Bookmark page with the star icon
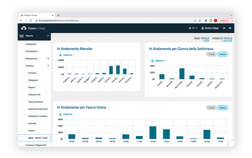Screen dimensions: 252x158 [x=200, y=21]
